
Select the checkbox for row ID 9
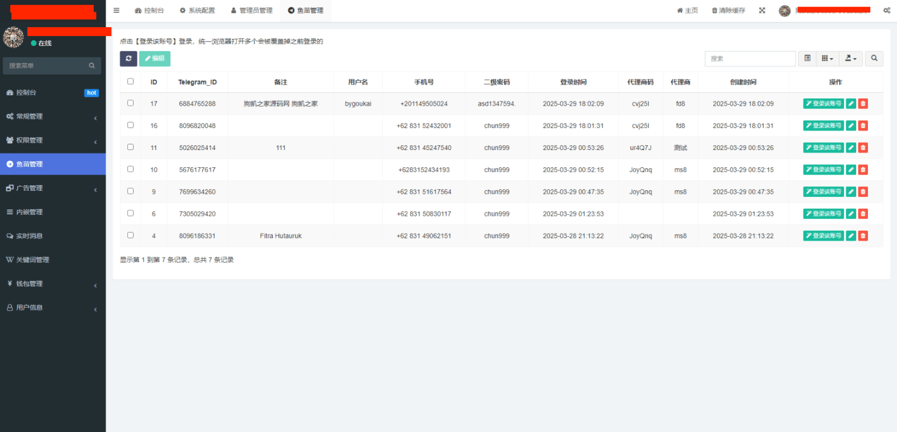click(131, 191)
